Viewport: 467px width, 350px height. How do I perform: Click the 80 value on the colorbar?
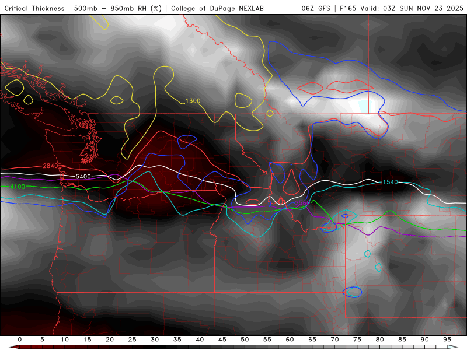pos(379,339)
